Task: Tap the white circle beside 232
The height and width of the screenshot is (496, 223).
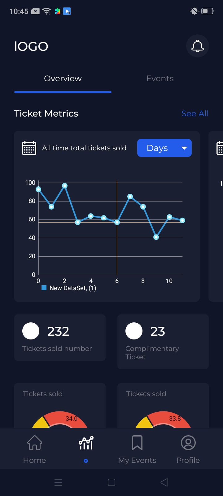Action: click(31, 331)
